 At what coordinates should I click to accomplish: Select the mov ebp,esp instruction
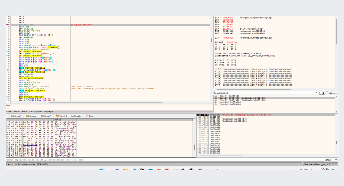[x=26, y=29]
